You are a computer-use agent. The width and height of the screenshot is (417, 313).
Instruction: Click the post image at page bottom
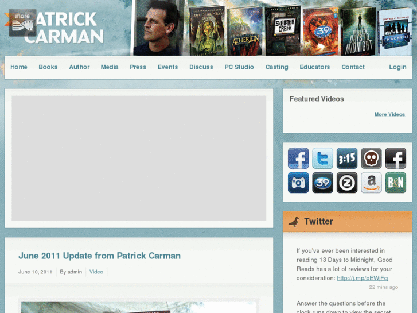139,307
